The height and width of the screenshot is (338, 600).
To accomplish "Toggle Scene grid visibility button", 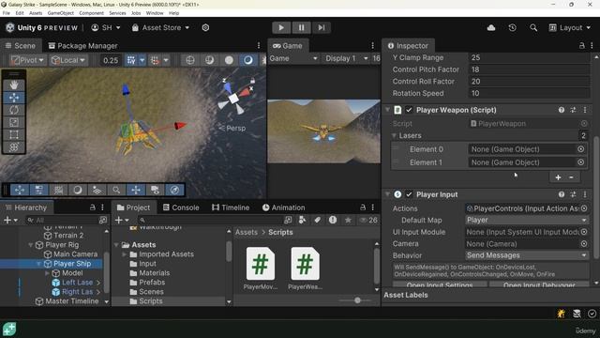I will tap(131, 60).
